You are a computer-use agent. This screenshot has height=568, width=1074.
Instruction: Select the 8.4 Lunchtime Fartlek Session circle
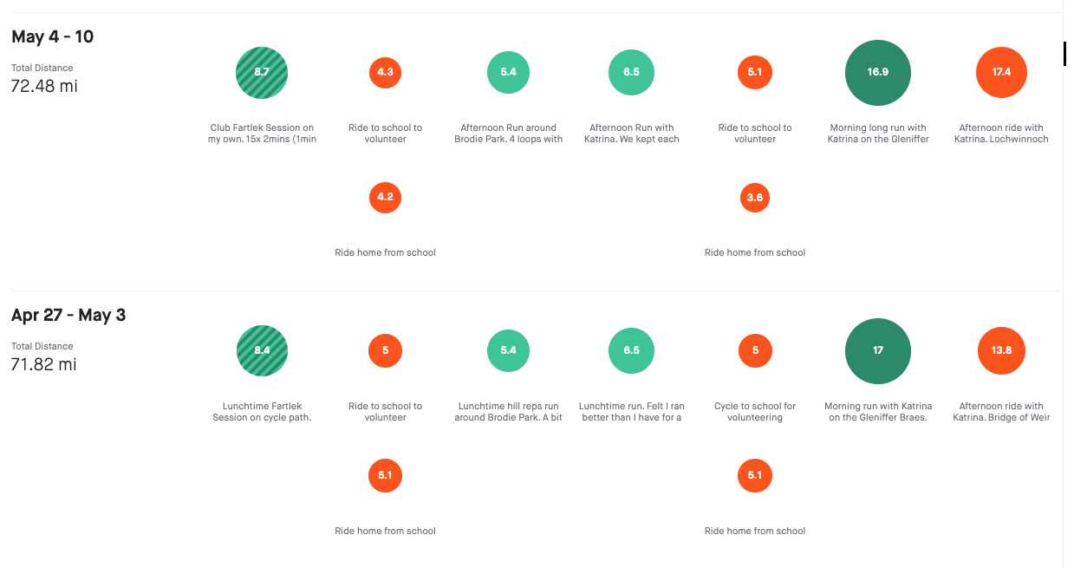[x=262, y=350]
